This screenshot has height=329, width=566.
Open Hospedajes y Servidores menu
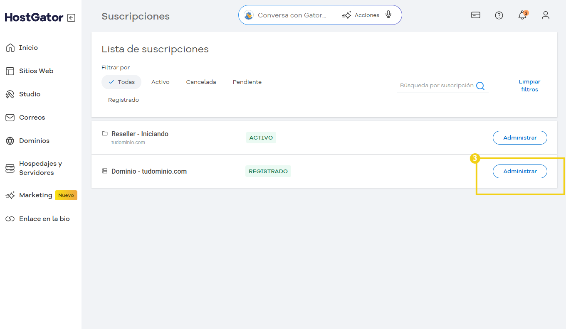pos(40,168)
